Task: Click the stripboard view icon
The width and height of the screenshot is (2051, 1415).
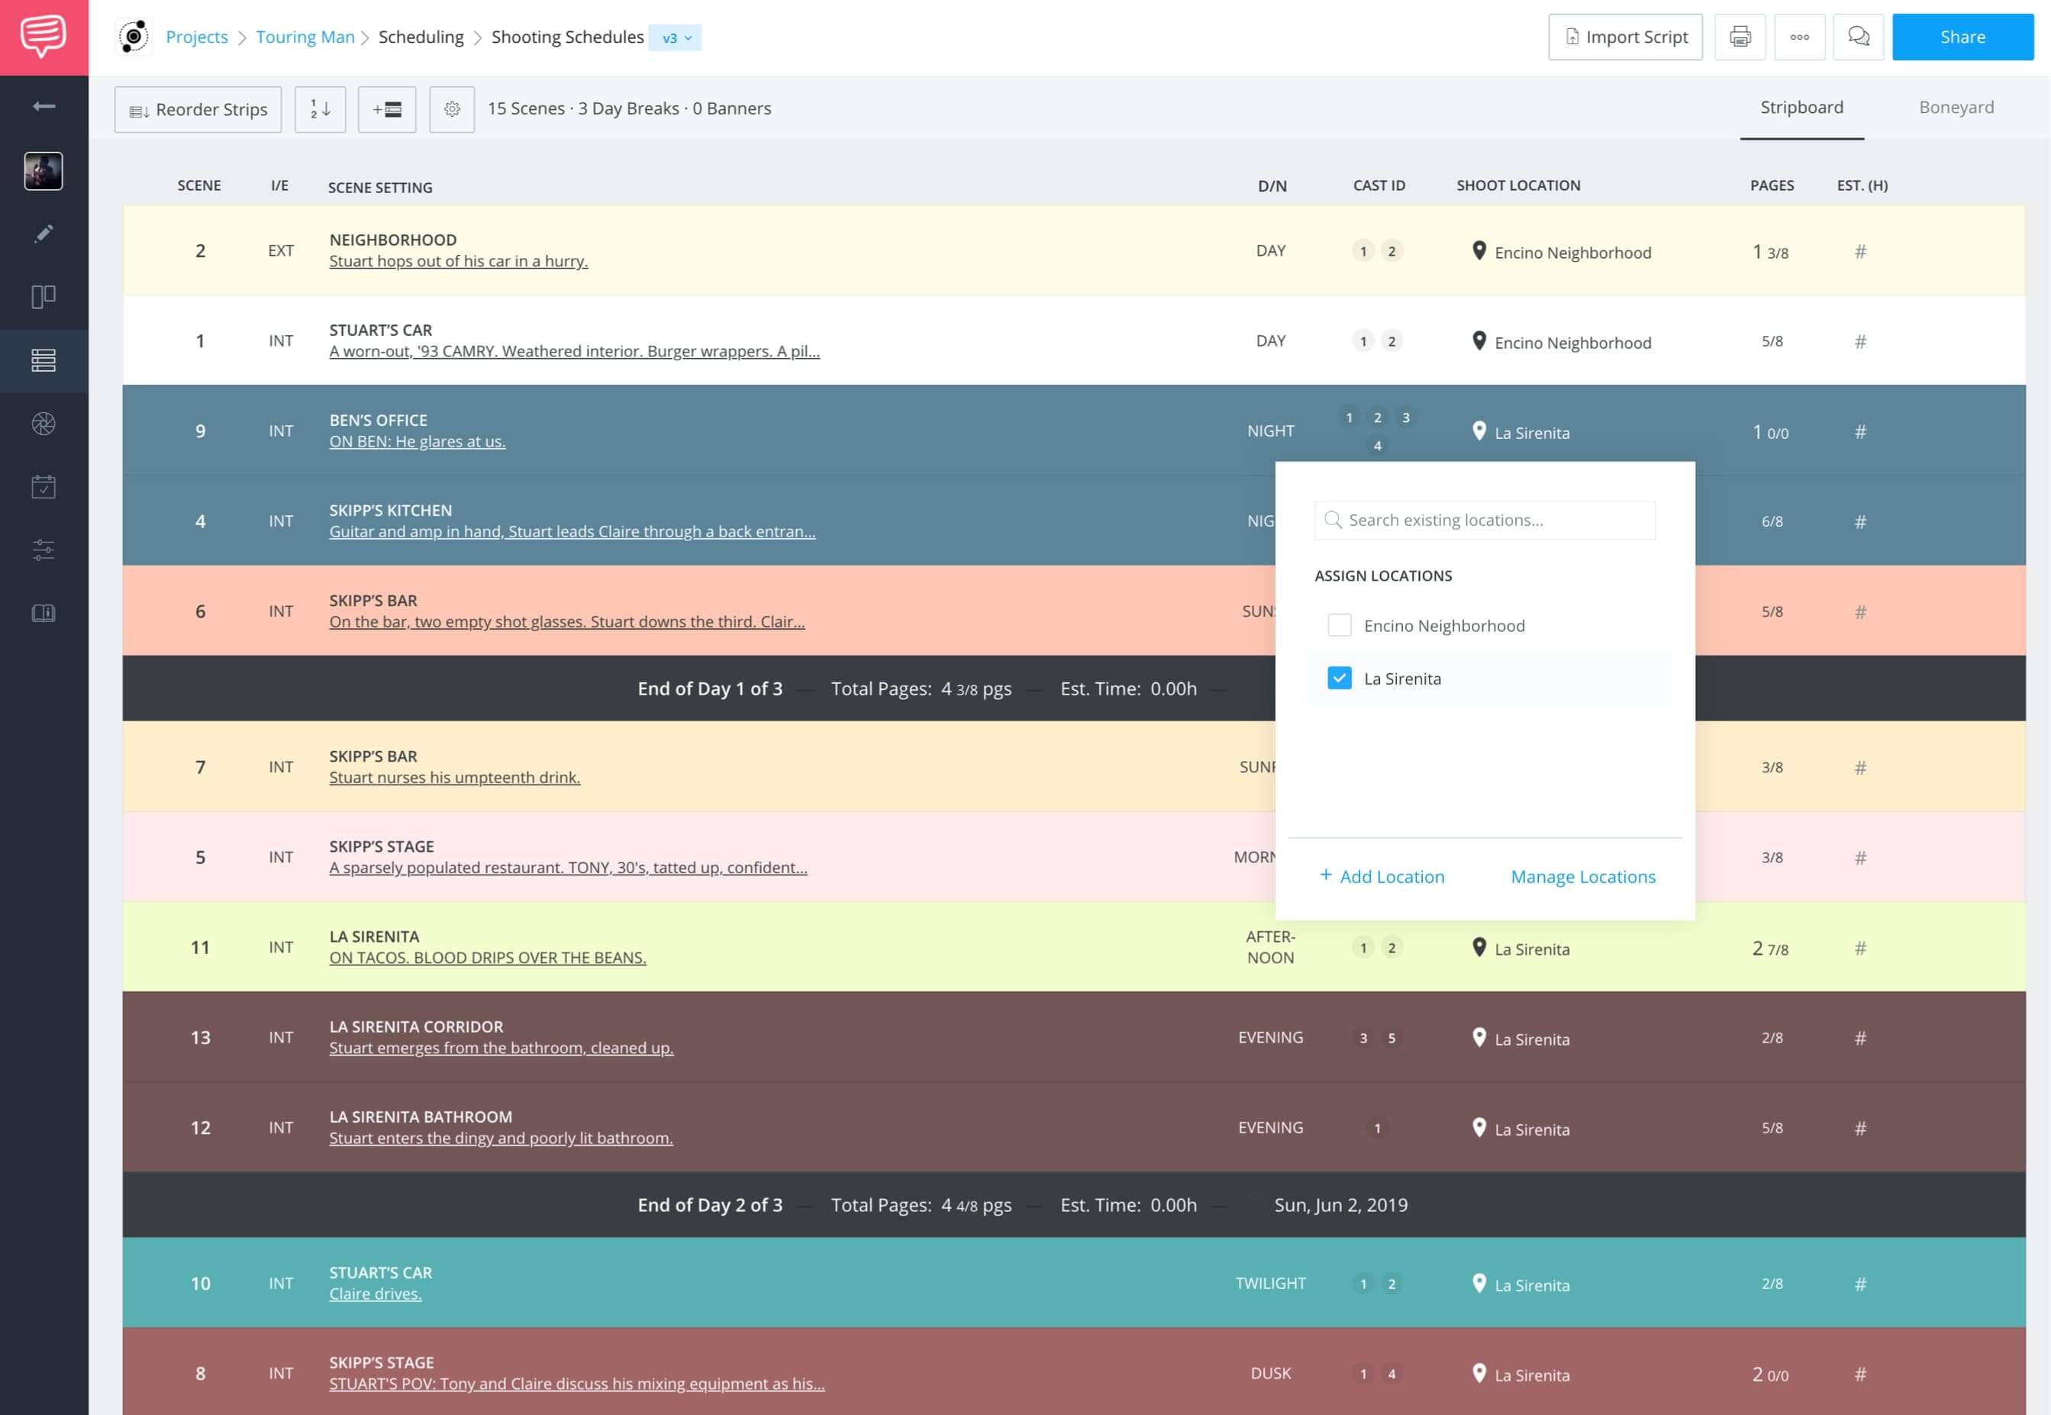Action: click(42, 360)
